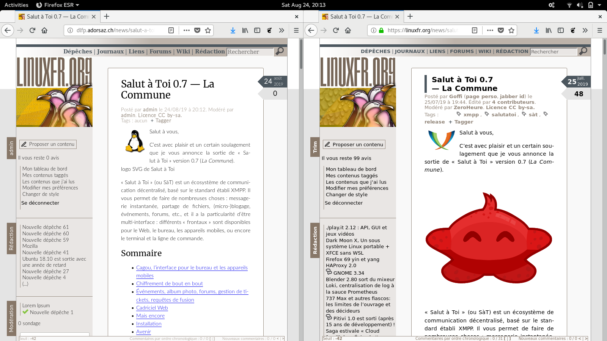Open Activities overview
Image resolution: width=607 pixels, height=341 pixels.
point(16,5)
